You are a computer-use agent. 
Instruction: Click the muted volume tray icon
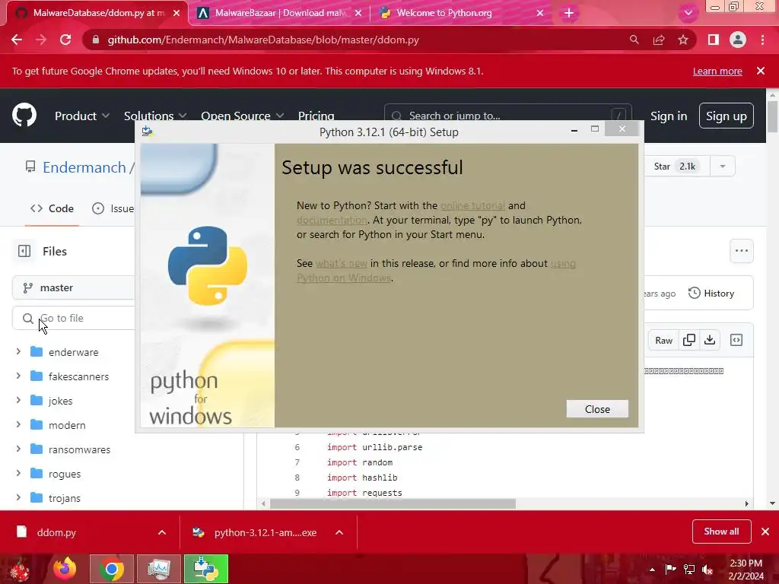pyautogui.click(x=708, y=569)
